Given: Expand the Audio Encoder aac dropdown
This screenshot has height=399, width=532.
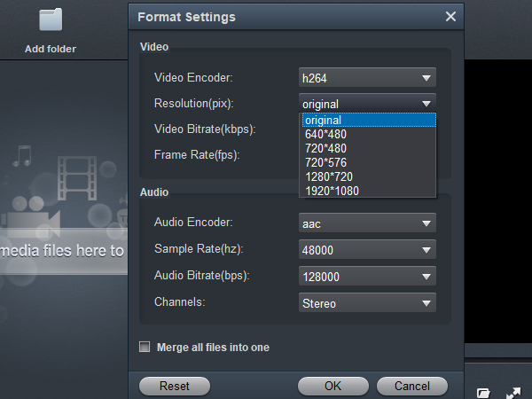Looking at the screenshot, I should (x=367, y=223).
